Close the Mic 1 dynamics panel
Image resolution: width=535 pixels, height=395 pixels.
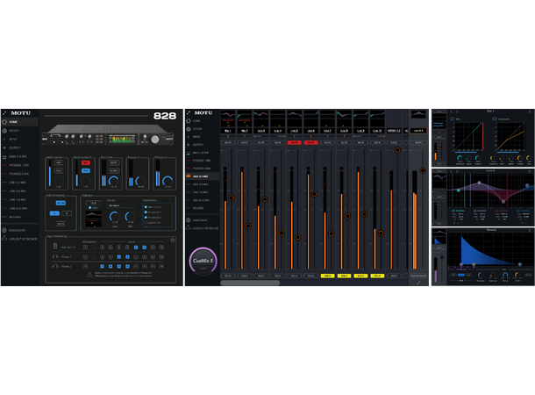tap(530, 111)
